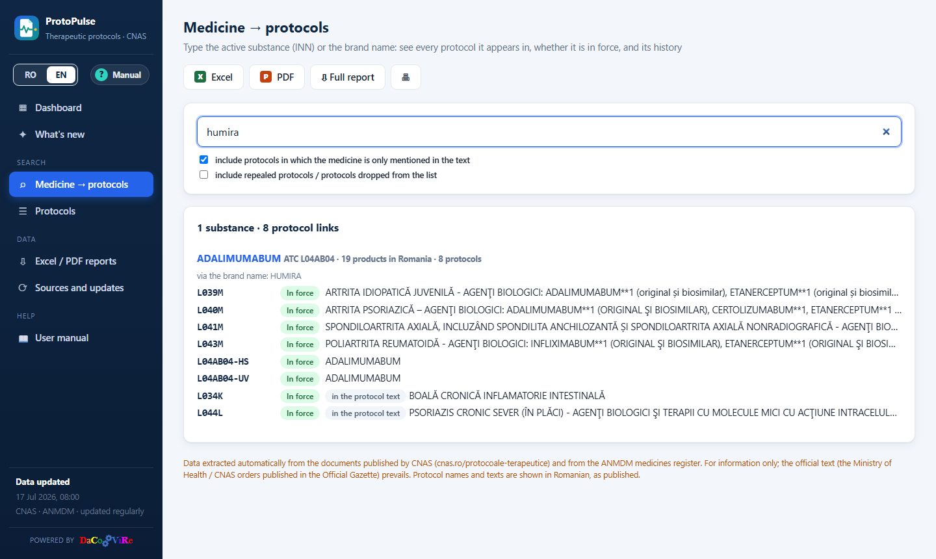Click the User manual book icon
Image resolution: width=936 pixels, height=559 pixels.
(x=23, y=338)
